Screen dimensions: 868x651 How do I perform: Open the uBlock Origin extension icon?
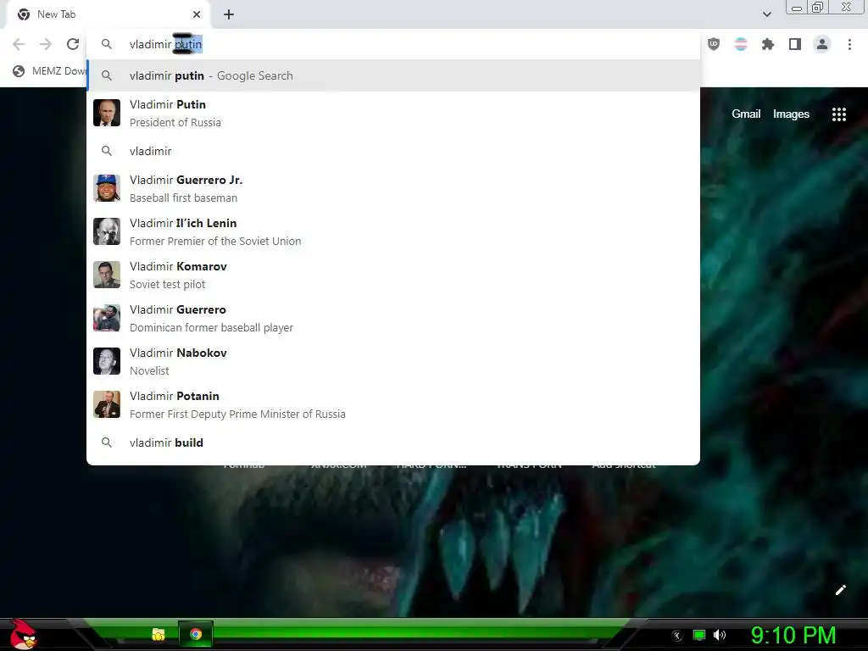pos(714,44)
